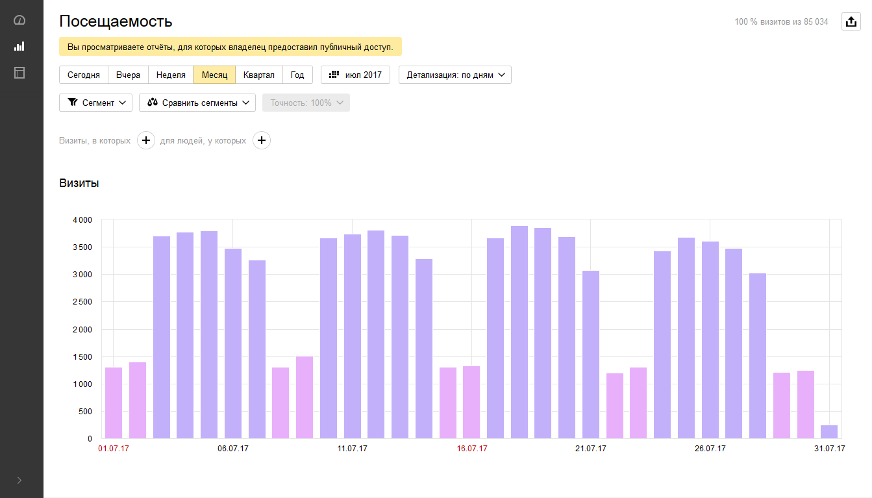This screenshot has height=498, width=872.
Task: Switch to the Год period tab
Action: point(297,75)
